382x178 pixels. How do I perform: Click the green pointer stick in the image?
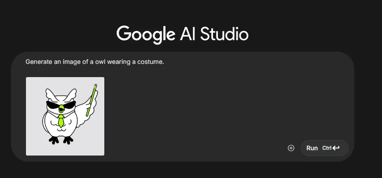(x=92, y=100)
